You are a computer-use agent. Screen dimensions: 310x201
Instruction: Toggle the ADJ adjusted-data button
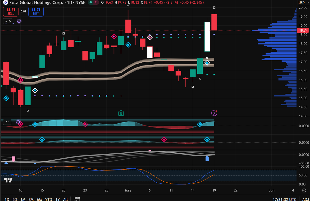(306, 199)
